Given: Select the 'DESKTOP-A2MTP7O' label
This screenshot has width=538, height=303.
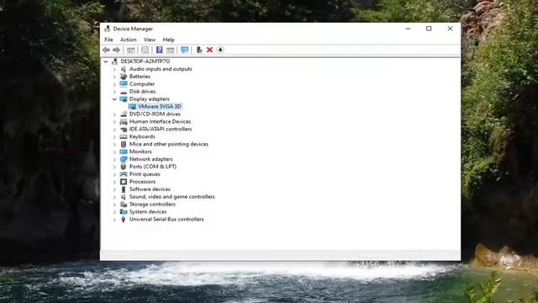Looking at the screenshot, I should 145,61.
